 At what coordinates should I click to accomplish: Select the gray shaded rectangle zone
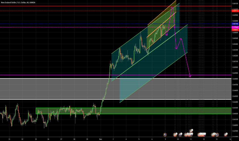click(x=51, y=89)
